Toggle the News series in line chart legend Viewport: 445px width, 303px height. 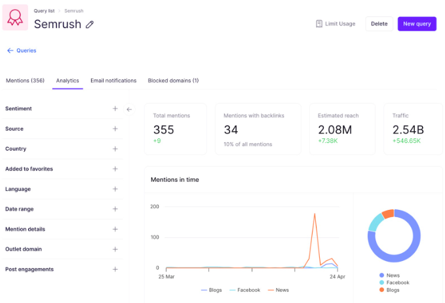click(x=278, y=290)
